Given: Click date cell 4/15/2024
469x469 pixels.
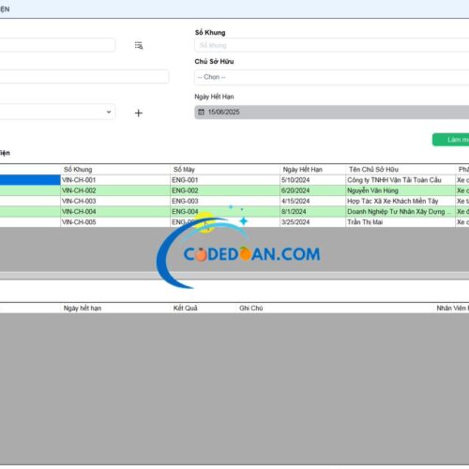Looking at the screenshot, I should pyautogui.click(x=312, y=201).
